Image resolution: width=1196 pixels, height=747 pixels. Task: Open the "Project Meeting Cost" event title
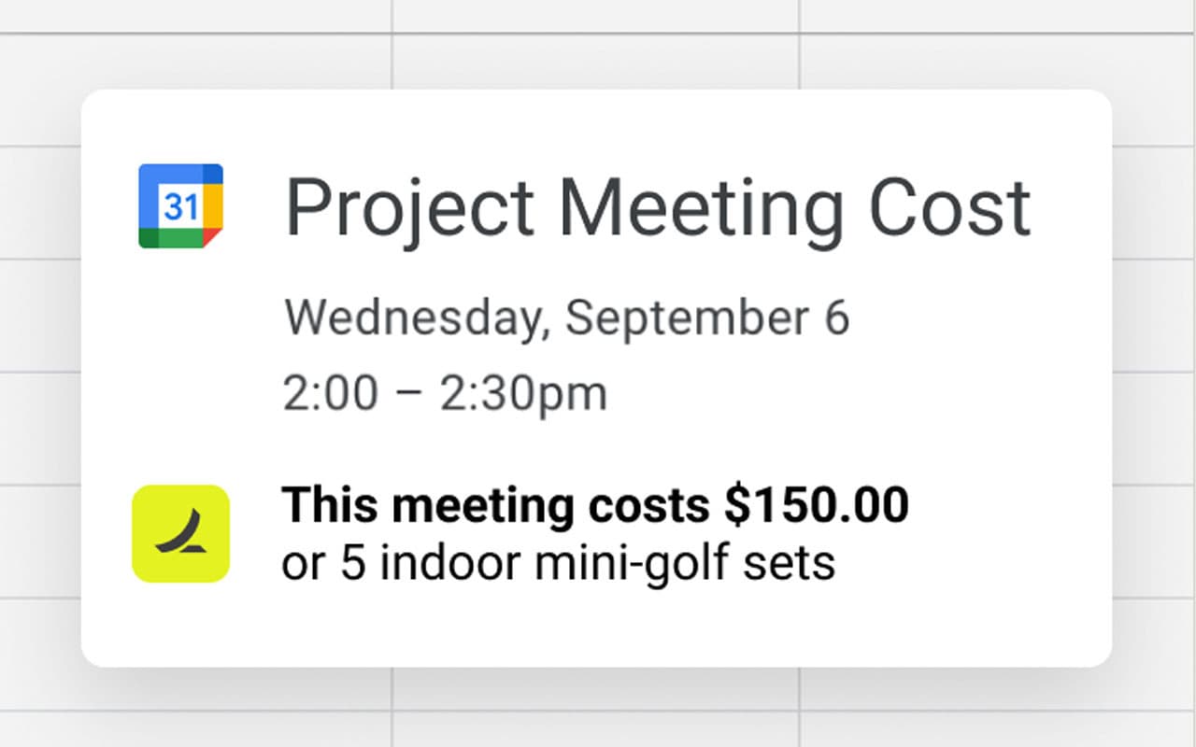[657, 207]
